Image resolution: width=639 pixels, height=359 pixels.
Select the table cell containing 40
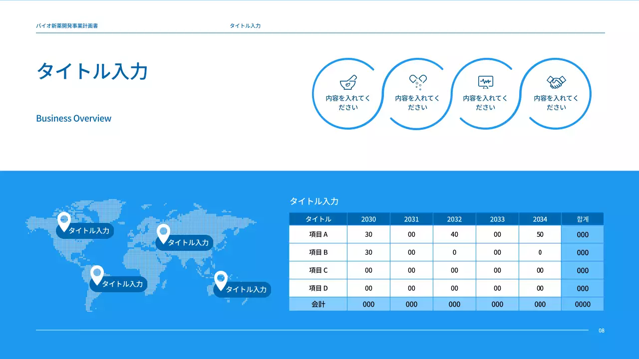coord(454,234)
